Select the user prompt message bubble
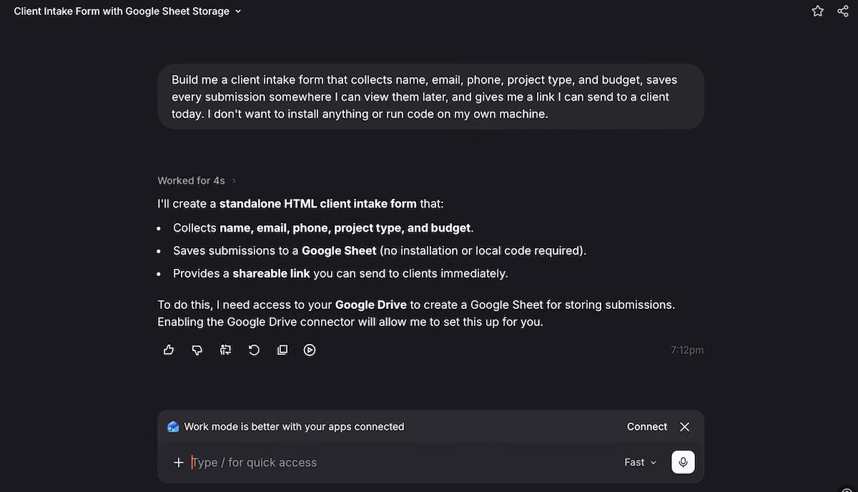Image resolution: width=858 pixels, height=492 pixels. [431, 97]
